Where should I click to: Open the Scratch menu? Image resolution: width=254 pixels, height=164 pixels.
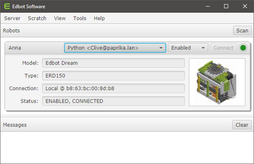point(37,18)
